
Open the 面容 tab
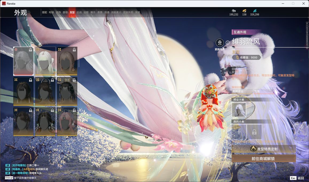click(x=65, y=12)
